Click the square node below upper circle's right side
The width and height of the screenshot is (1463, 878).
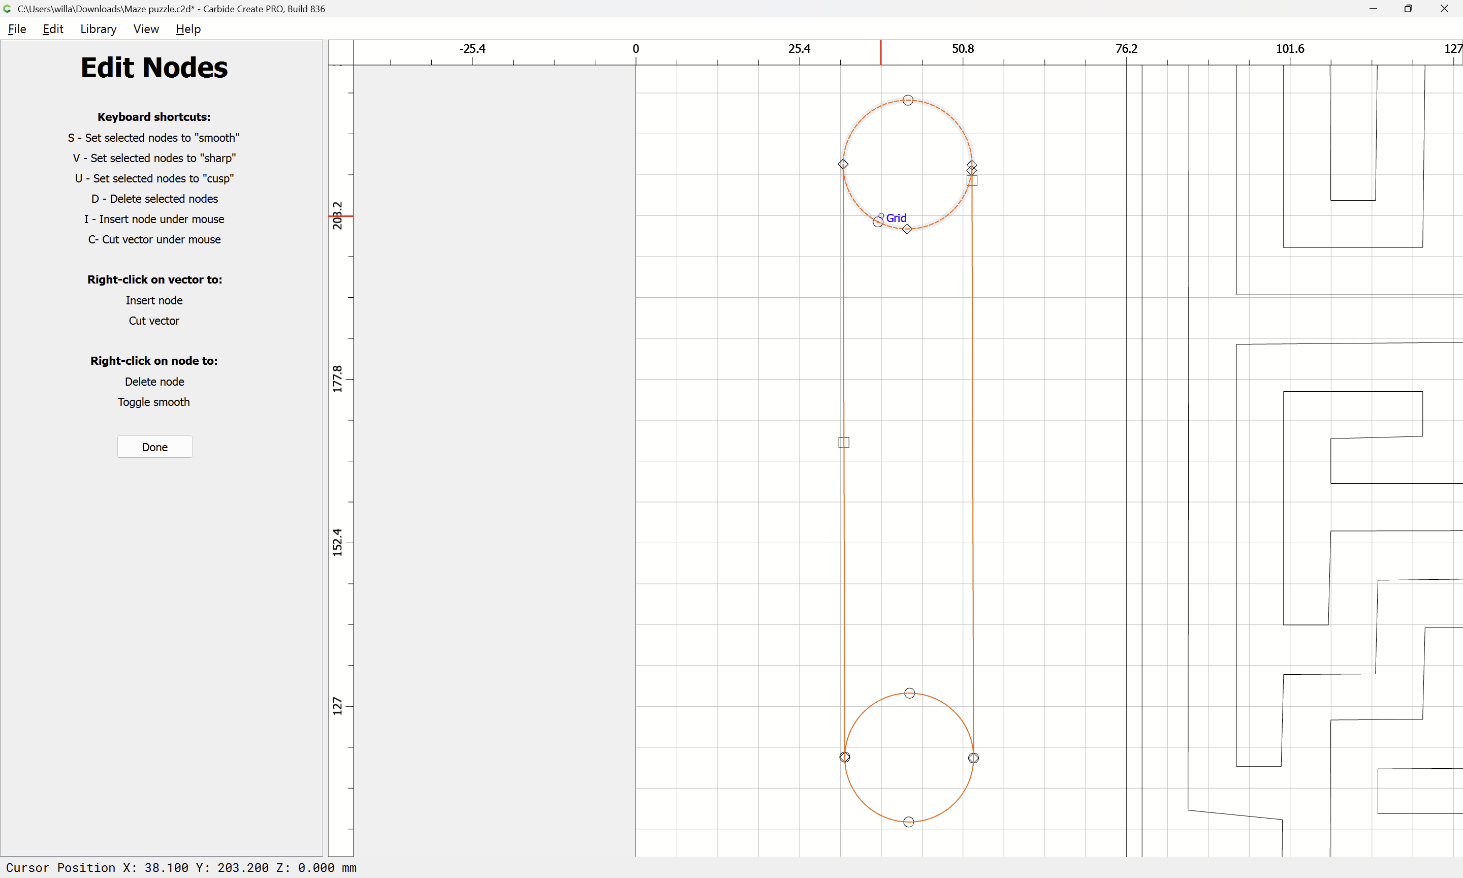tap(972, 180)
